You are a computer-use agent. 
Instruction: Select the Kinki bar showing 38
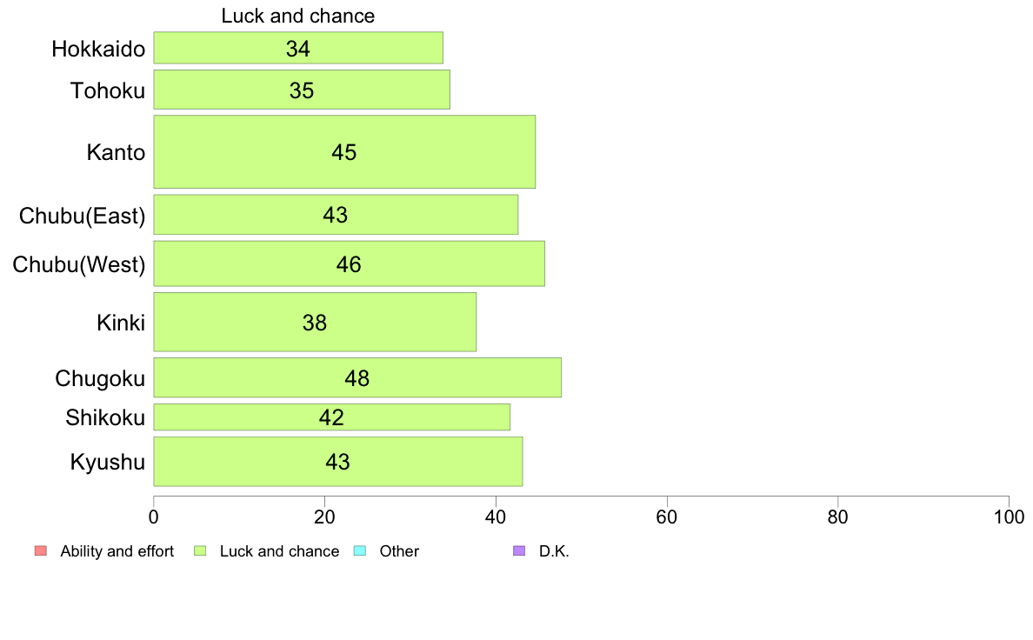pos(315,323)
